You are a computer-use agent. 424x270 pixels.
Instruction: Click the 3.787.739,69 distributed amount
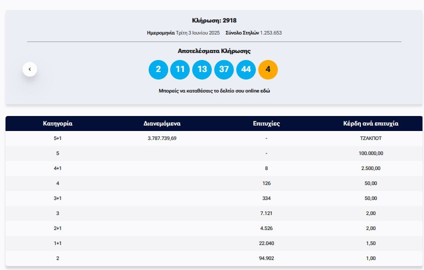(x=160, y=138)
